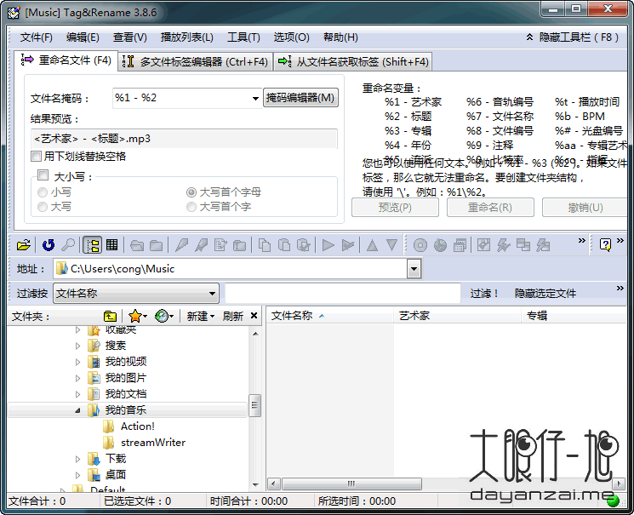Click the gray lightning bolt toolbar icon
This screenshot has height=515, width=634.
504,245
